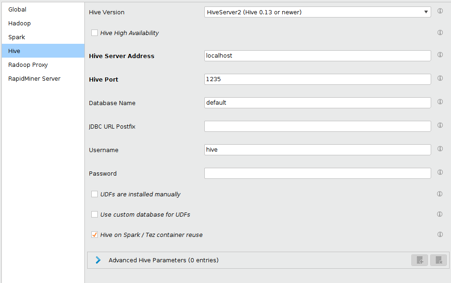Check UDFs are installed manually
The width and height of the screenshot is (451, 283).
pos(95,194)
